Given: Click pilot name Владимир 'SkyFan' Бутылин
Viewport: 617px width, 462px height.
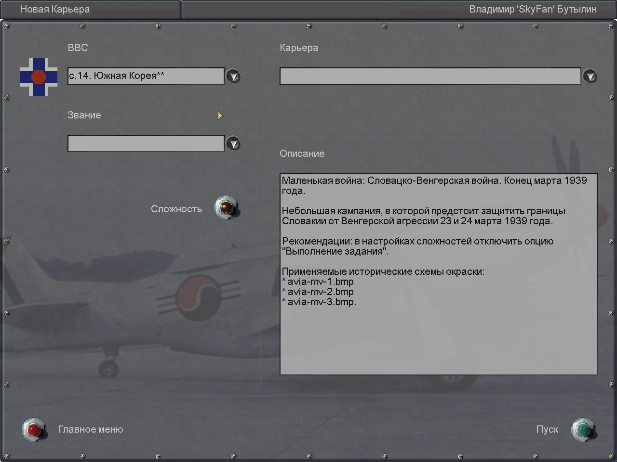Looking at the screenshot, I should click(533, 9).
